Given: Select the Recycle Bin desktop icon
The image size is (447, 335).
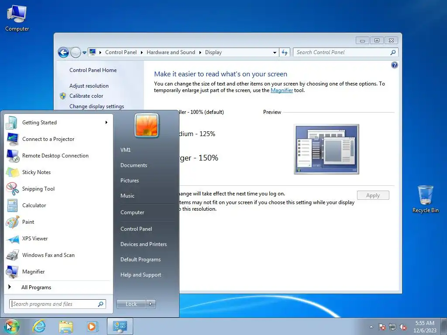Looking at the screenshot, I should pos(425,199).
